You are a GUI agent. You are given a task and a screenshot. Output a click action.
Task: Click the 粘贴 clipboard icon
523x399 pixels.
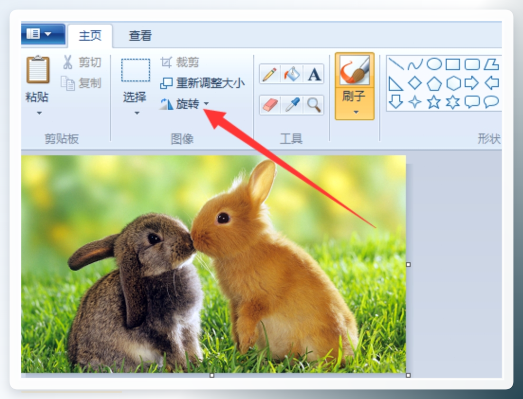38,69
